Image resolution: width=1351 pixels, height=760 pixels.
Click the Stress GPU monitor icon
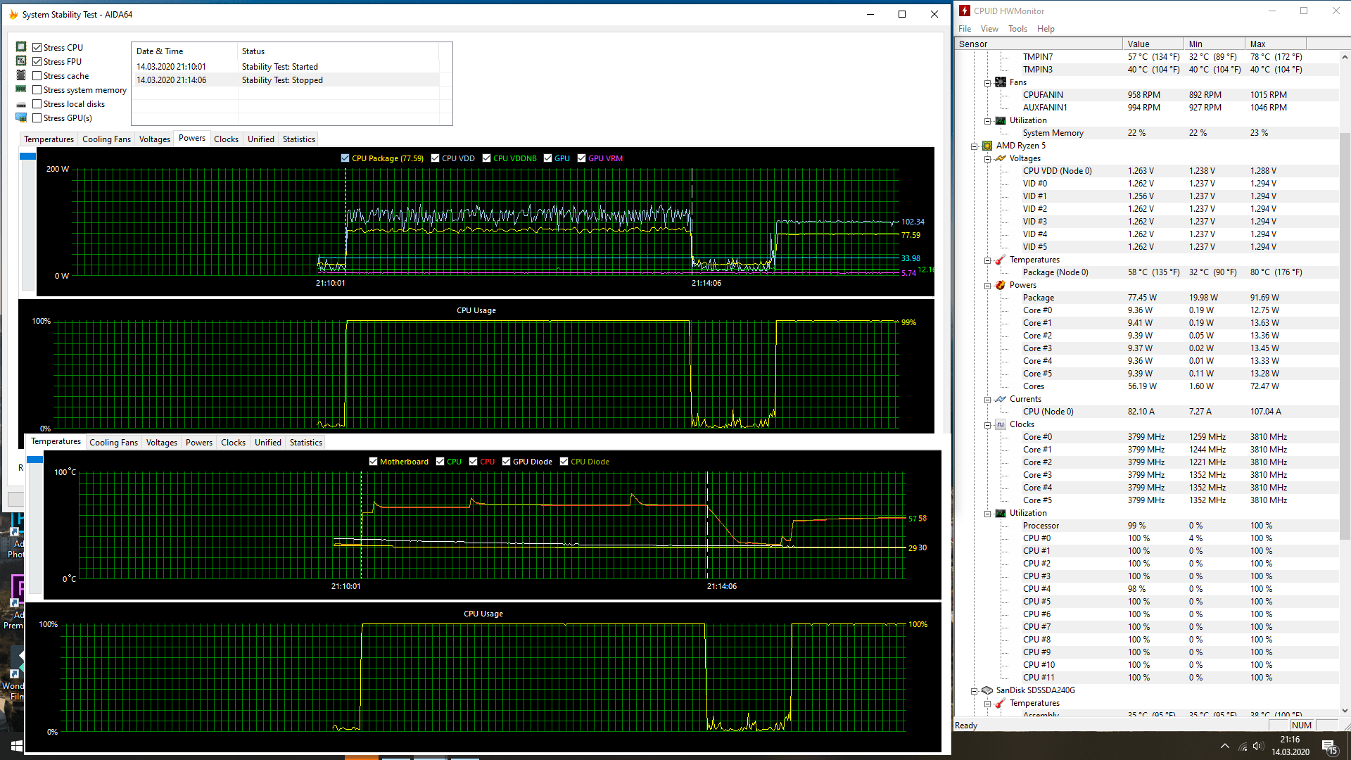(x=21, y=118)
